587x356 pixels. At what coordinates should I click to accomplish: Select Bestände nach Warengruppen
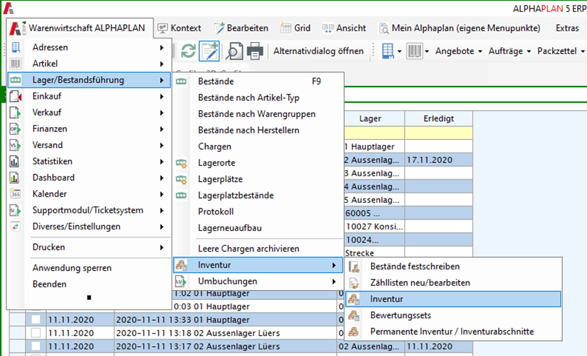257,114
